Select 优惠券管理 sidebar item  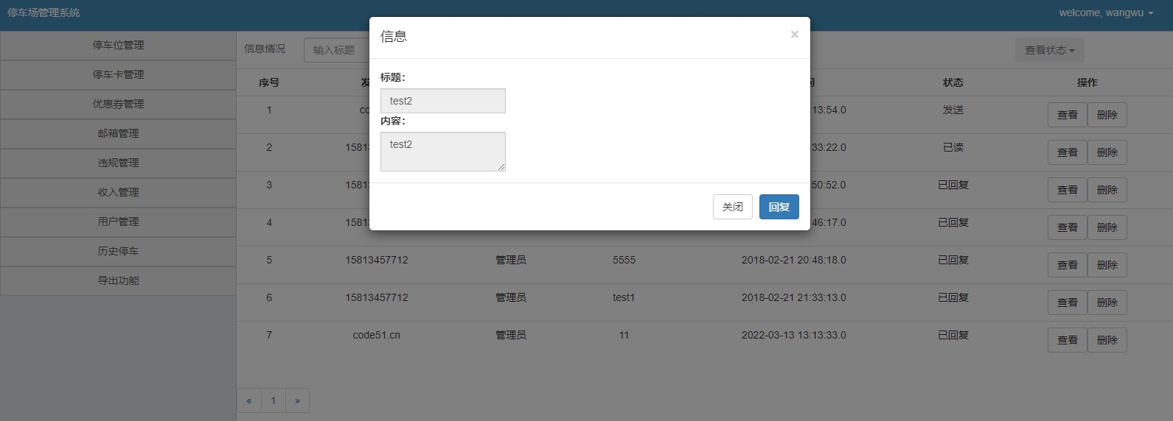point(118,104)
